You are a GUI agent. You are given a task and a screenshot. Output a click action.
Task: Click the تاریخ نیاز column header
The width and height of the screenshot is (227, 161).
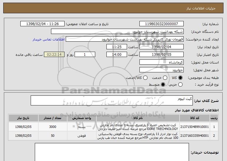(23, 118)
